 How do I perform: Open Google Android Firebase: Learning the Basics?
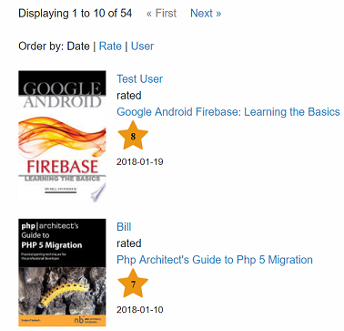(x=228, y=112)
